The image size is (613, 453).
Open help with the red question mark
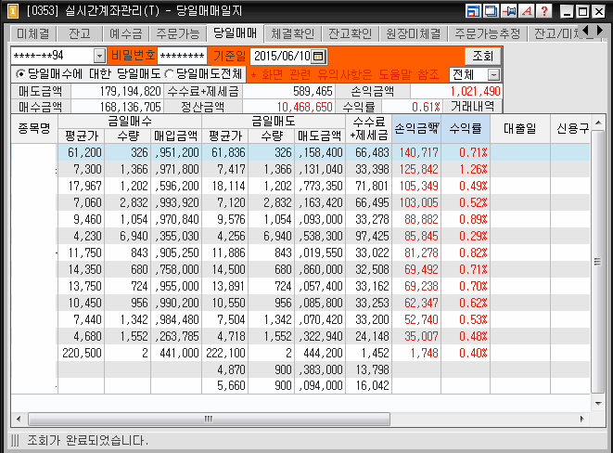pos(543,11)
